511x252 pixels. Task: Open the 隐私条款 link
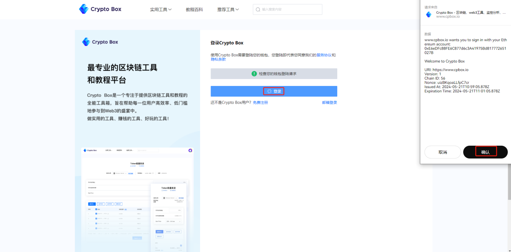coord(218,59)
